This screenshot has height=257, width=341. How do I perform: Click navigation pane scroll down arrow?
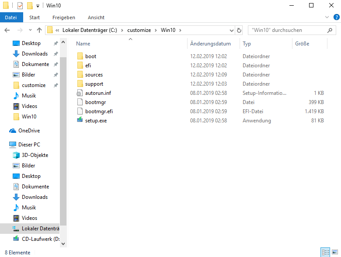pos(63,244)
